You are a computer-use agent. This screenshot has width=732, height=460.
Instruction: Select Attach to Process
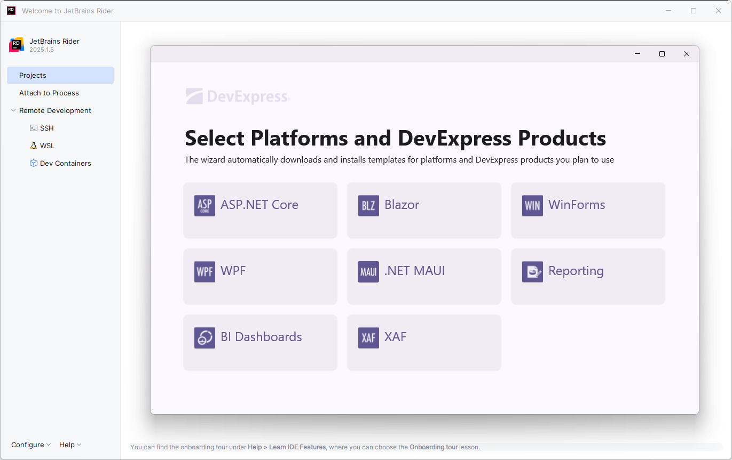(x=49, y=93)
